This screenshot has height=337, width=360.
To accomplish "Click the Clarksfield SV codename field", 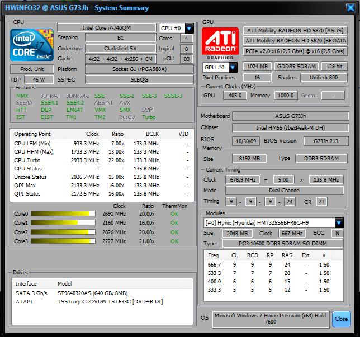I will pyautogui.click(x=121, y=49).
